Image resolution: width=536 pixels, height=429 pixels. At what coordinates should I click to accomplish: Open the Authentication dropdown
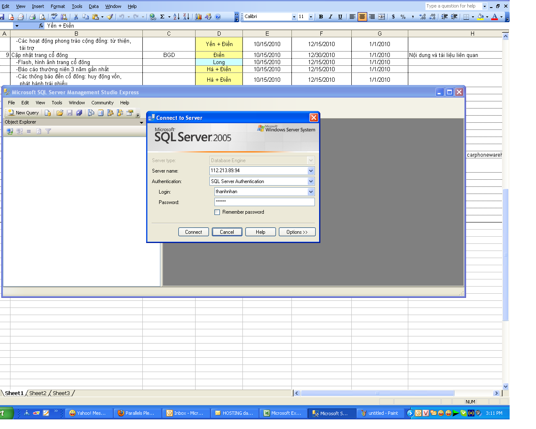coord(311,181)
